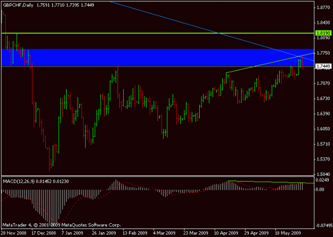Select the 23 Mar 2009 date label
The height and width of the screenshot is (237, 333).
pyautogui.click(x=196, y=233)
